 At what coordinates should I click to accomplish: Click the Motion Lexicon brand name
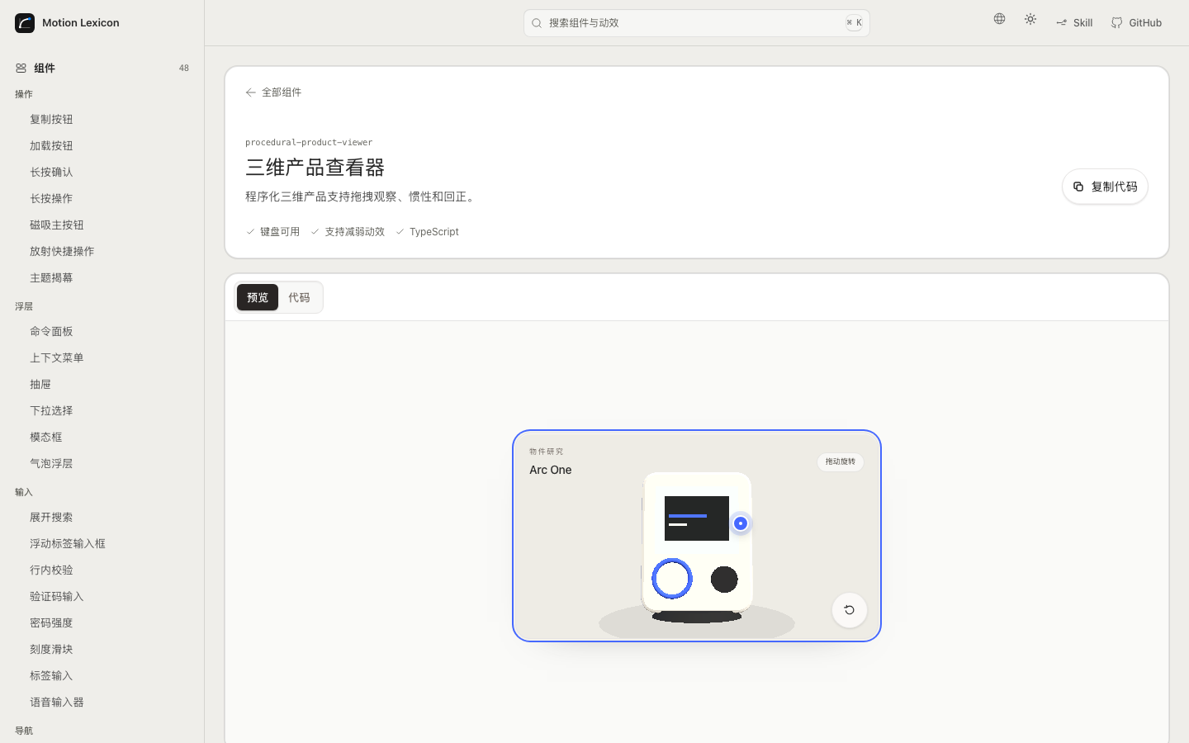[x=81, y=23]
